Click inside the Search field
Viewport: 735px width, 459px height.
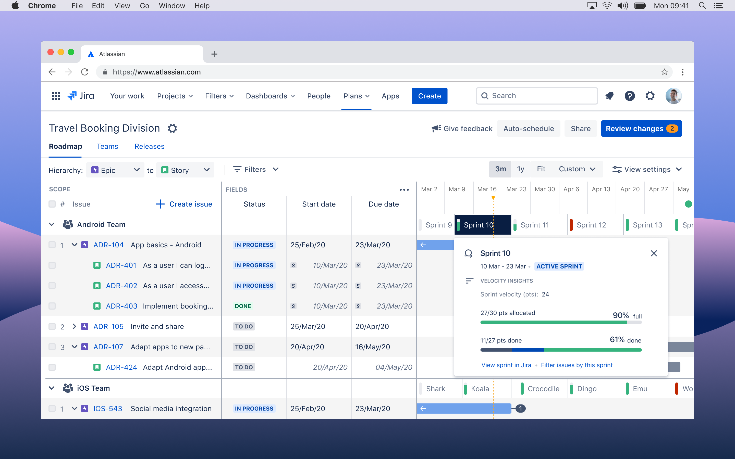[537, 96]
